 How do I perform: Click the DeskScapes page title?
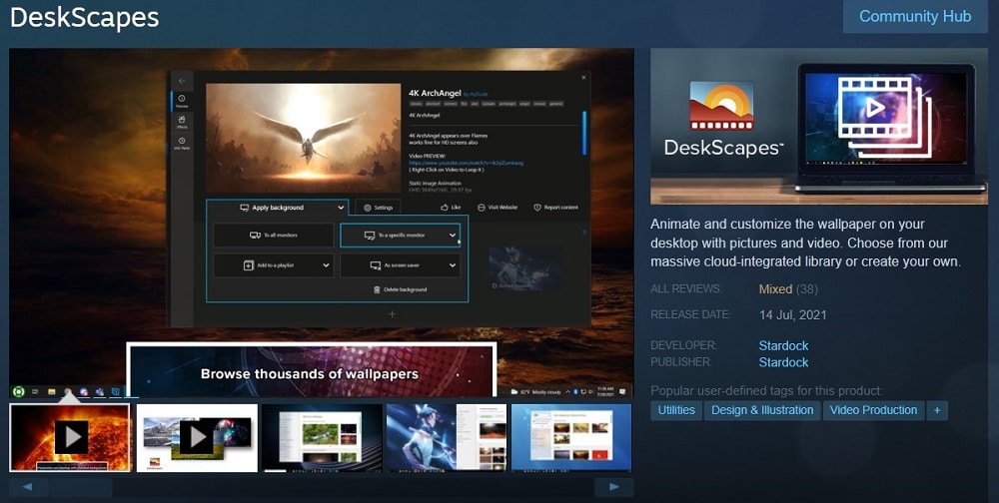[x=85, y=17]
